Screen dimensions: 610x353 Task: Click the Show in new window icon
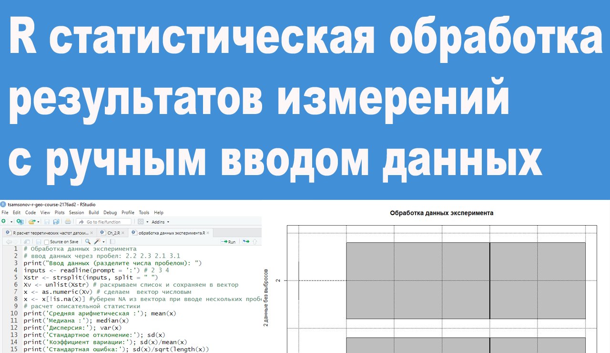pyautogui.click(x=27, y=242)
